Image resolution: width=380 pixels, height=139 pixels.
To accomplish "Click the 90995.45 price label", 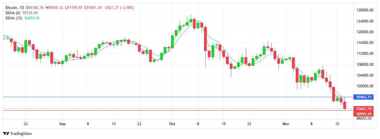I will [x=365, y=114].
